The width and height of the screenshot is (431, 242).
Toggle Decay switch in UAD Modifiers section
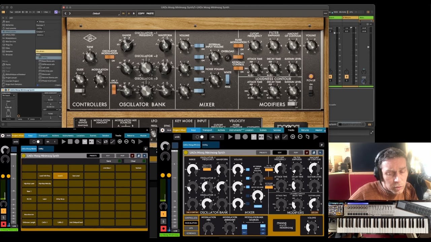[292, 104]
